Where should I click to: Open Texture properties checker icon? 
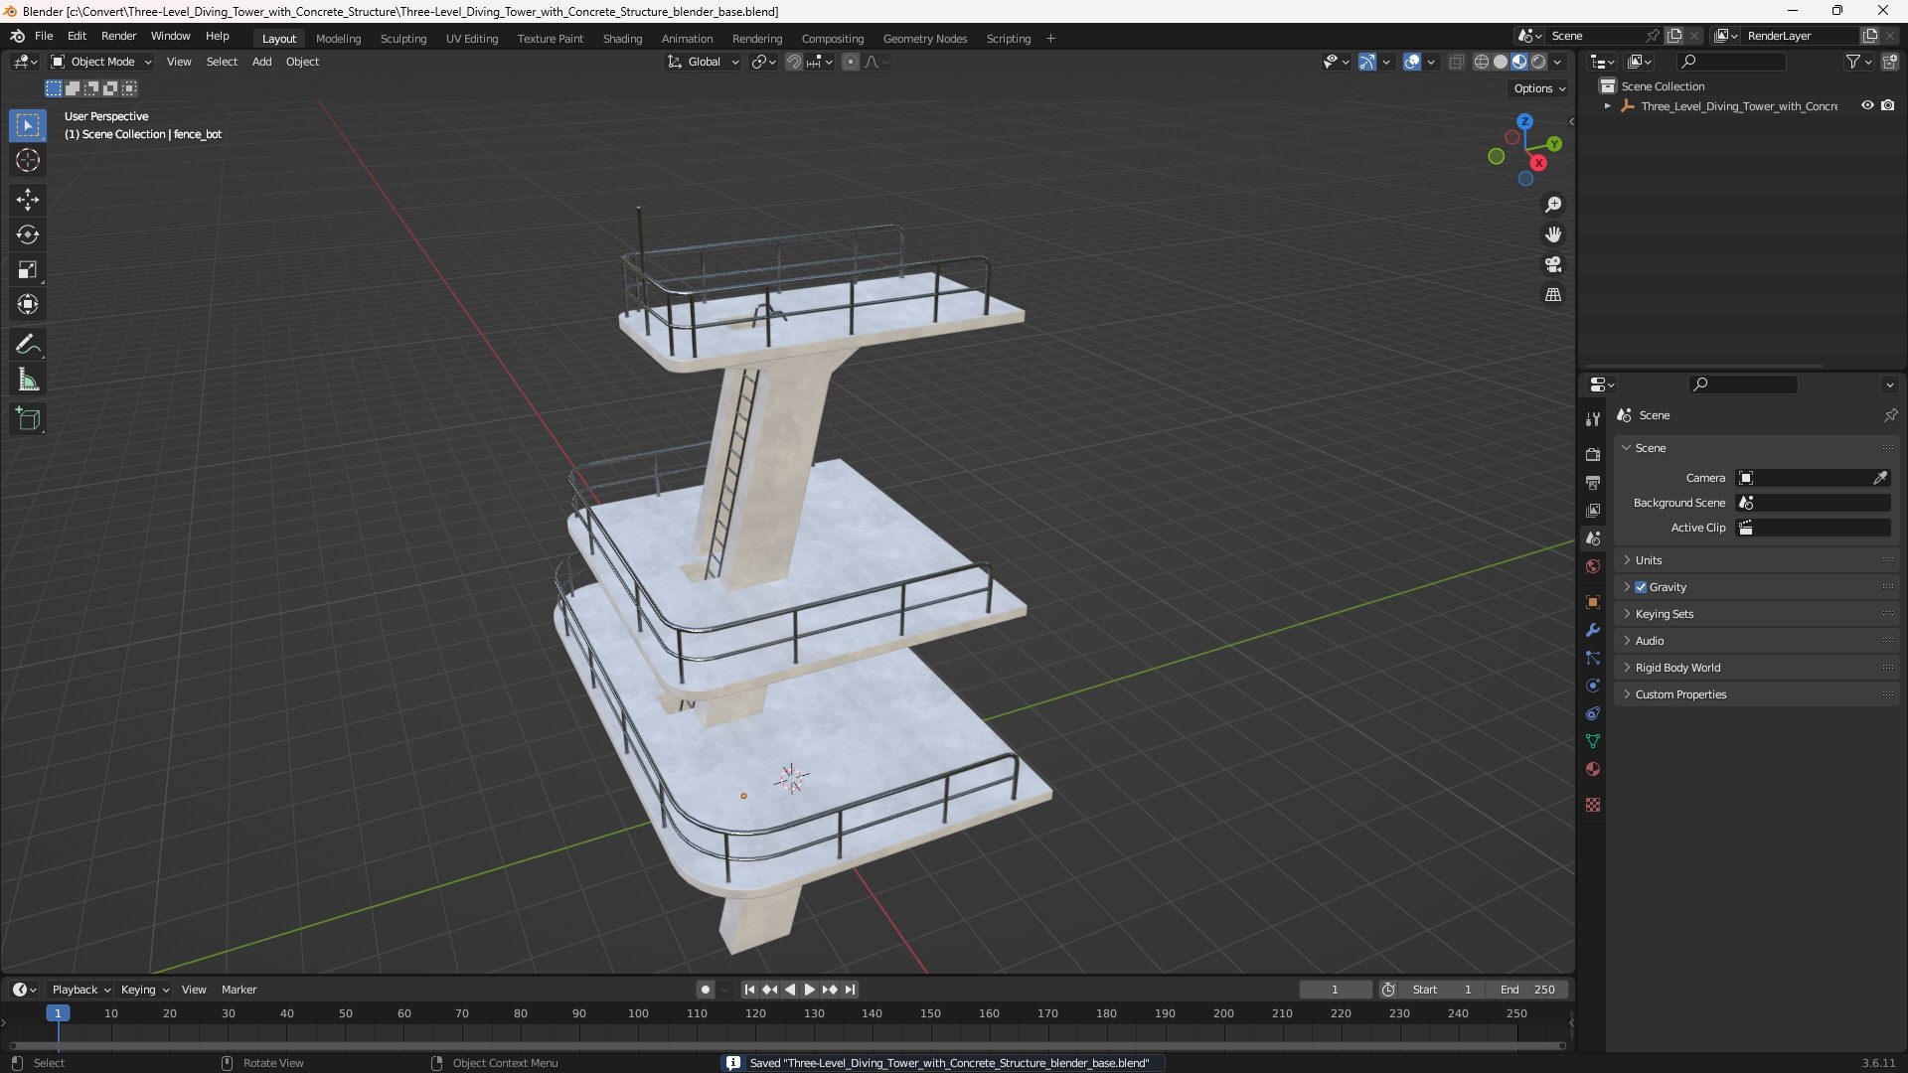pos(1593,805)
